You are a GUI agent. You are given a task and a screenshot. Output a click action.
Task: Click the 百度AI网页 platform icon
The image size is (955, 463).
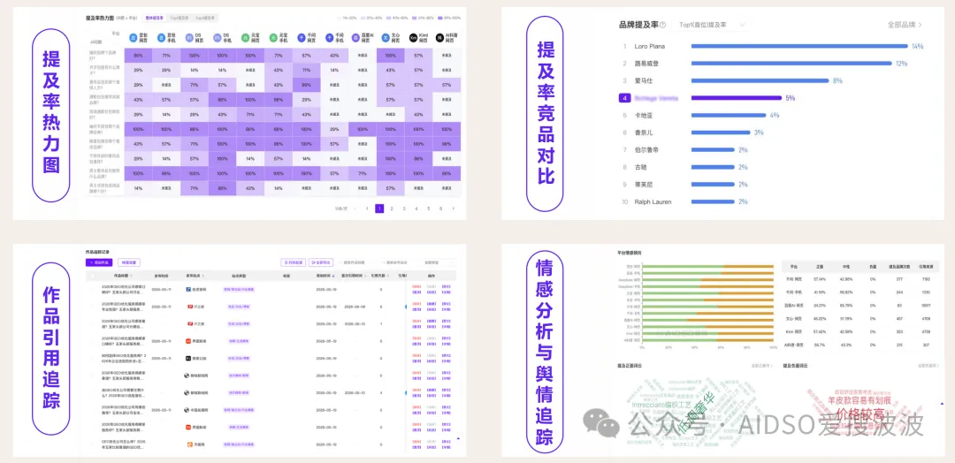(x=357, y=38)
